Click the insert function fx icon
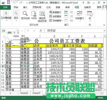 click(41, 31)
